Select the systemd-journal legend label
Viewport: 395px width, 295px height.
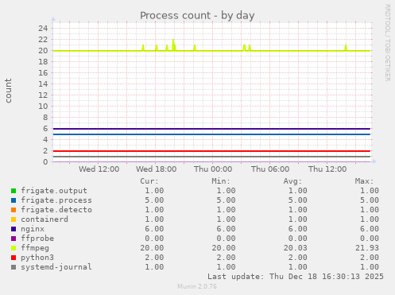tap(56, 267)
